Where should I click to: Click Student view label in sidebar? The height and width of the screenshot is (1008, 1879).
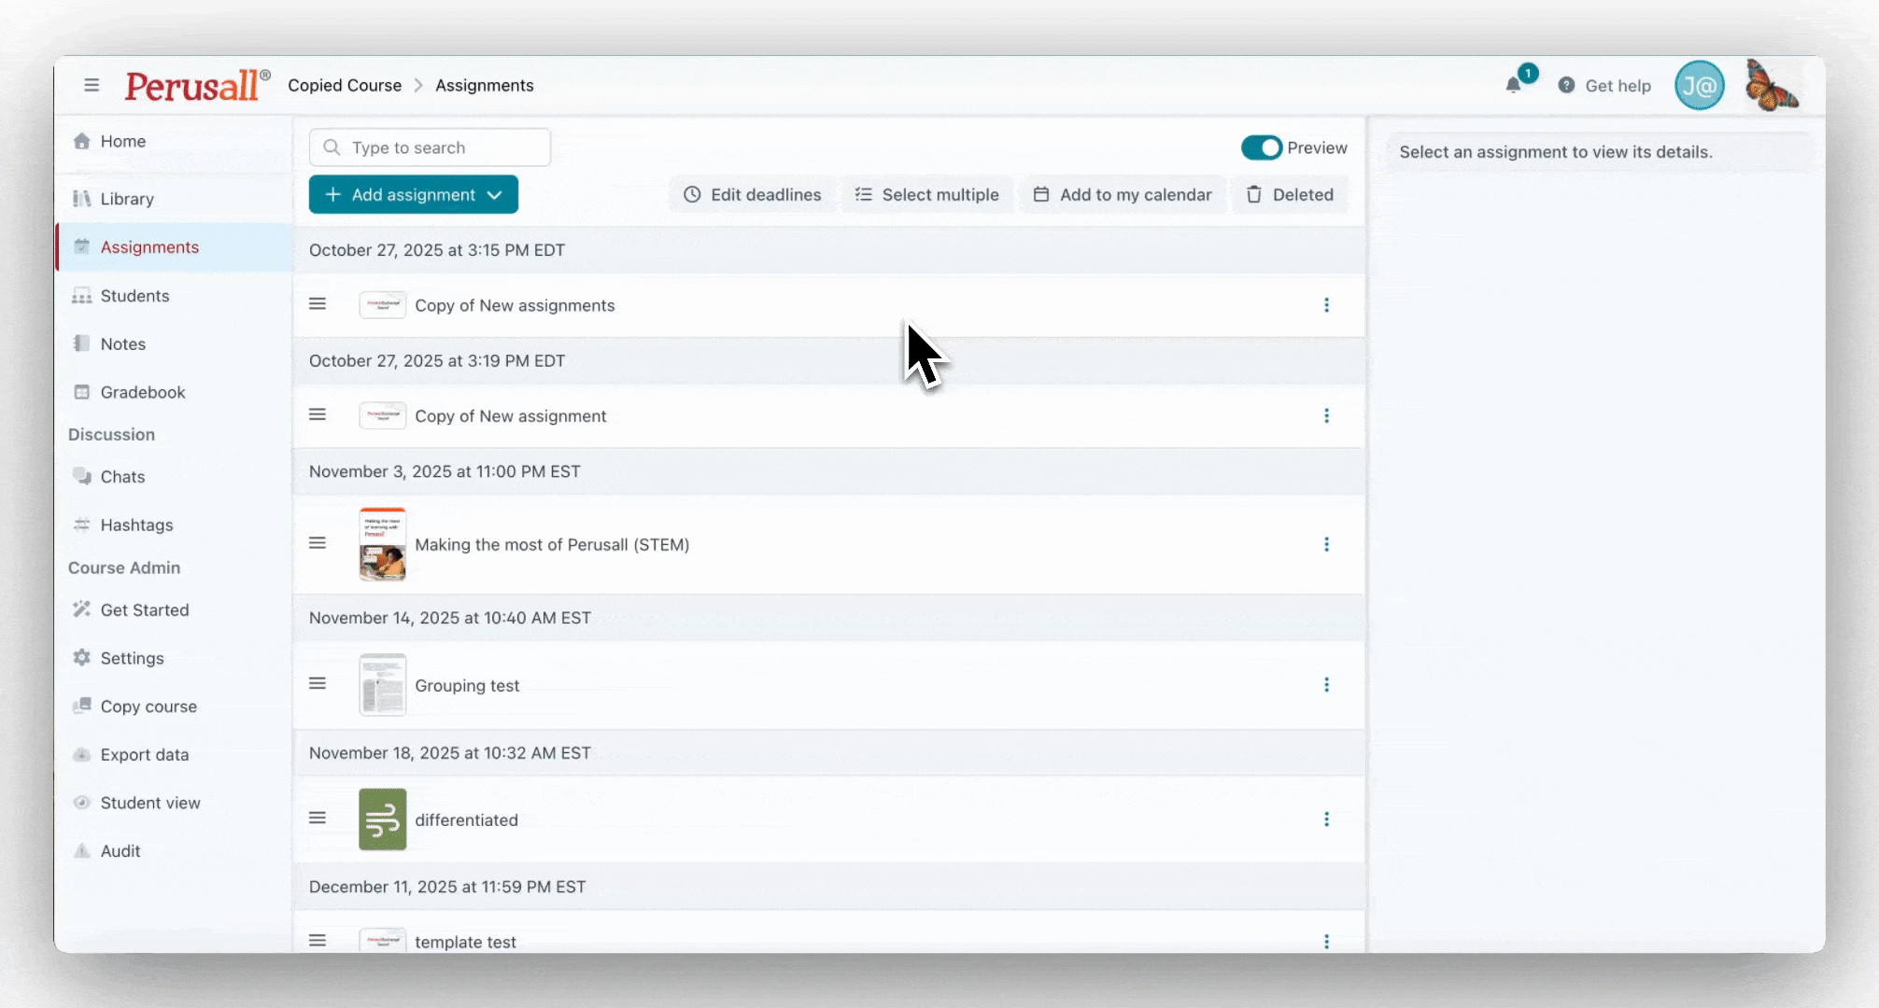tap(150, 803)
